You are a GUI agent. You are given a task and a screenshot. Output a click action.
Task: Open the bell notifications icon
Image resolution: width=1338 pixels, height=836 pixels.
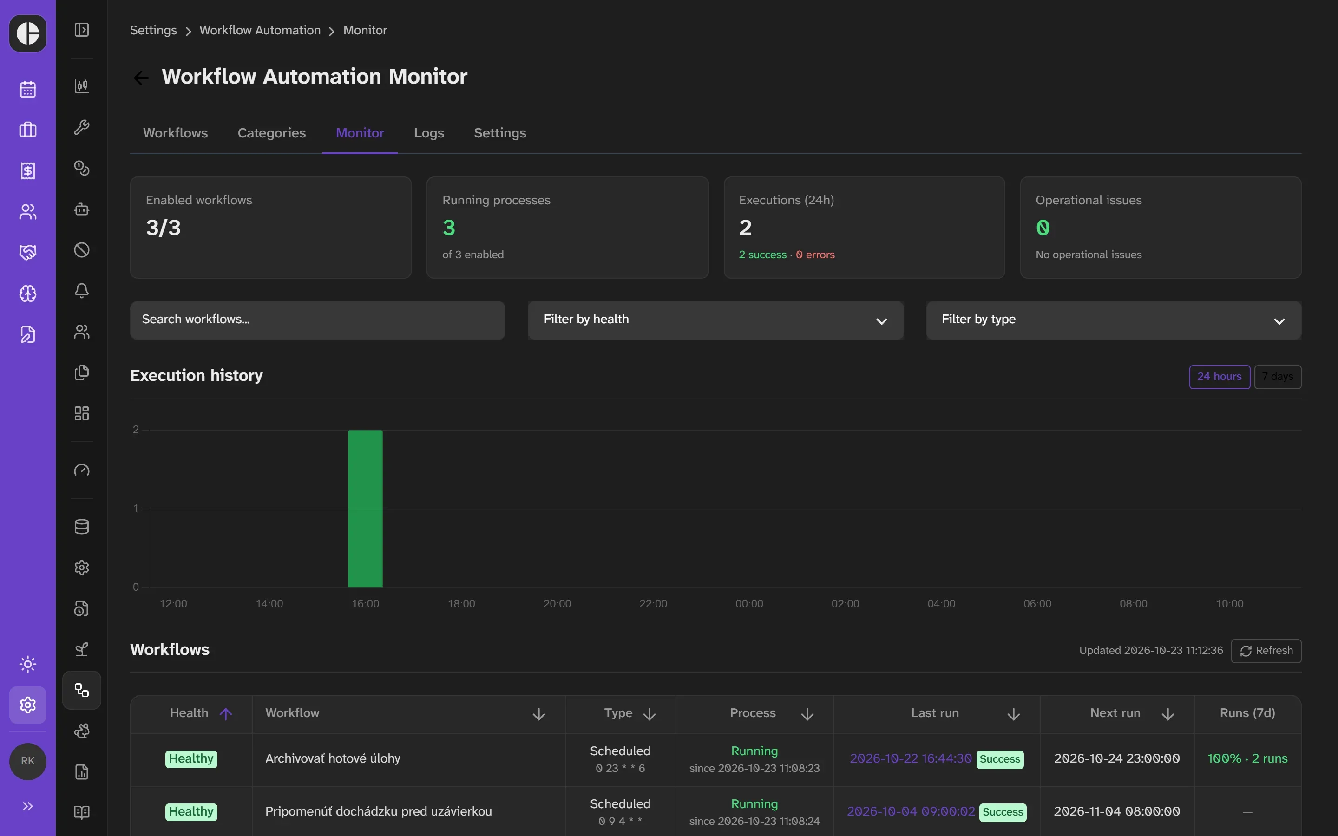coord(82,291)
